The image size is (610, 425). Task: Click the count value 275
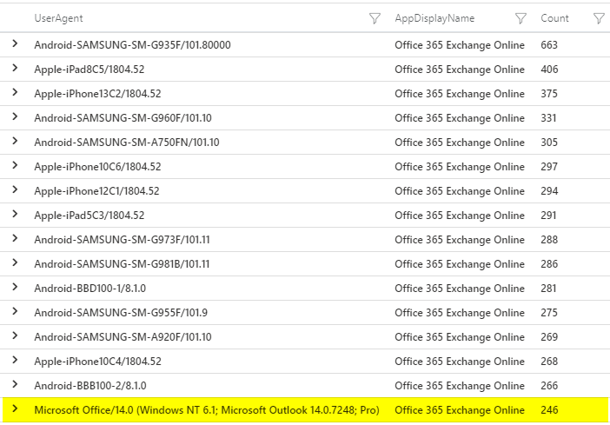click(549, 313)
